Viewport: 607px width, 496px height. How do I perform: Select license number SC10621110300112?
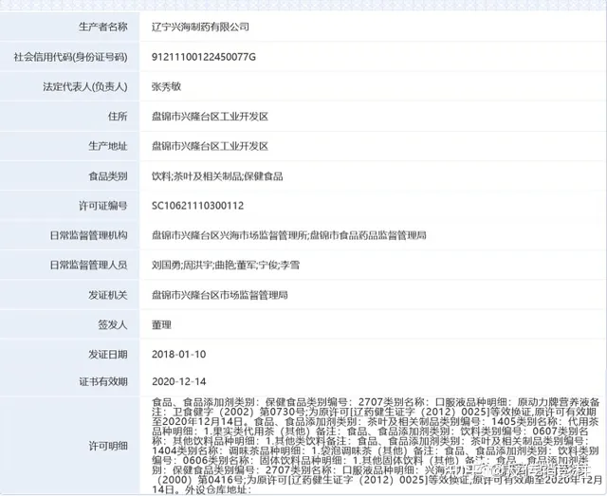(198, 206)
